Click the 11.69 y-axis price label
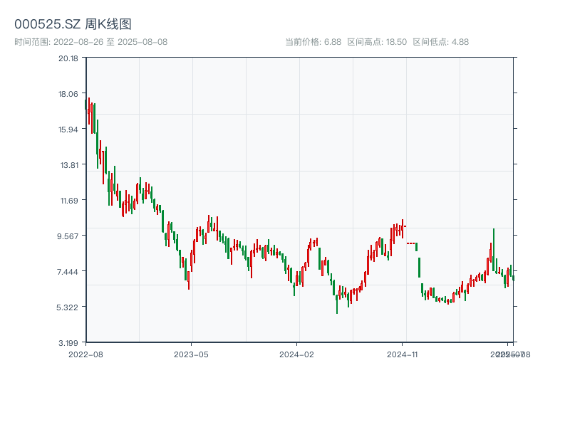Viewport: 570px width, 427px height. (68, 201)
